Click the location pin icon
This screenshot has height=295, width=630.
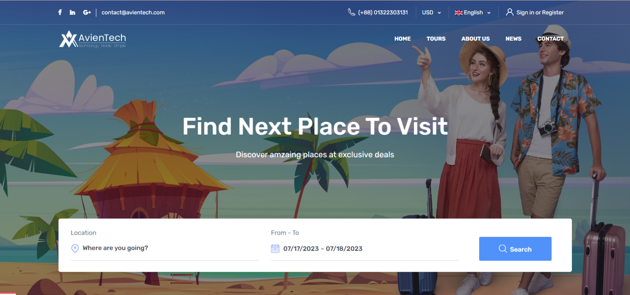(x=75, y=248)
